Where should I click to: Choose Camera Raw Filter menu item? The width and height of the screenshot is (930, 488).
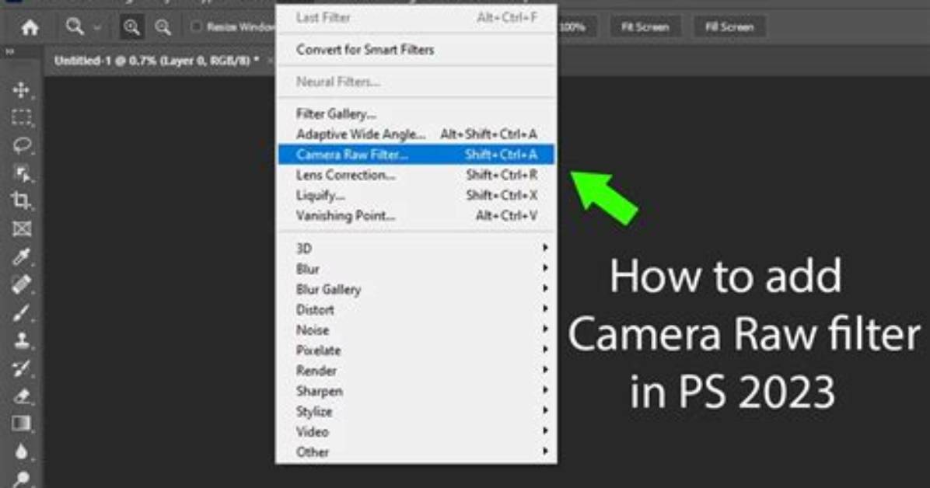pyautogui.click(x=416, y=155)
